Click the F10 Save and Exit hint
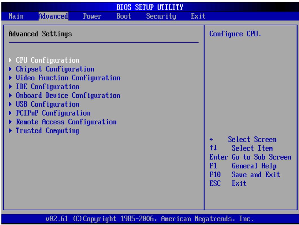Screen dimensions: 299x225 click(245, 175)
